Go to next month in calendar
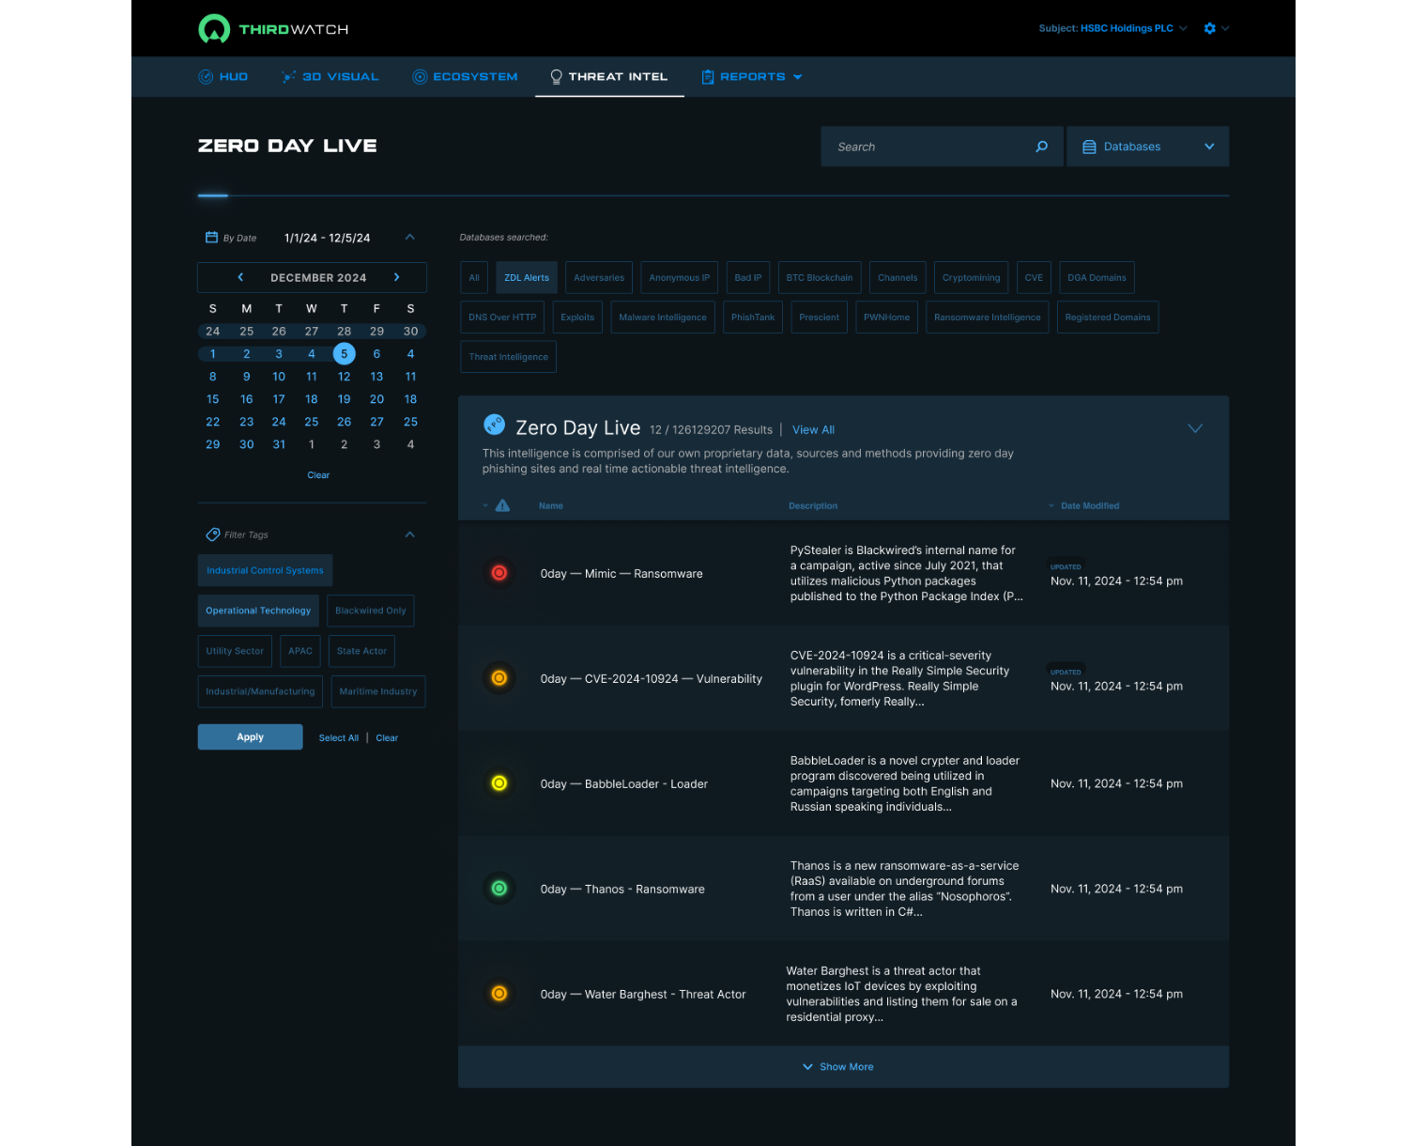The height and width of the screenshot is (1146, 1427). pos(397,277)
